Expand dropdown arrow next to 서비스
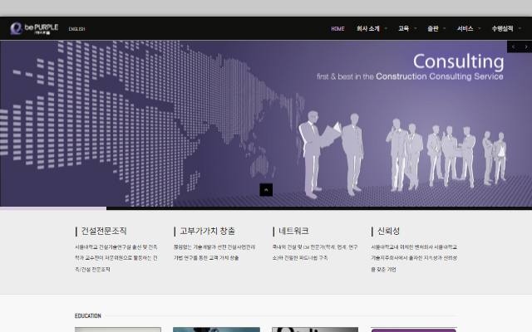The image size is (532, 332). (479, 28)
